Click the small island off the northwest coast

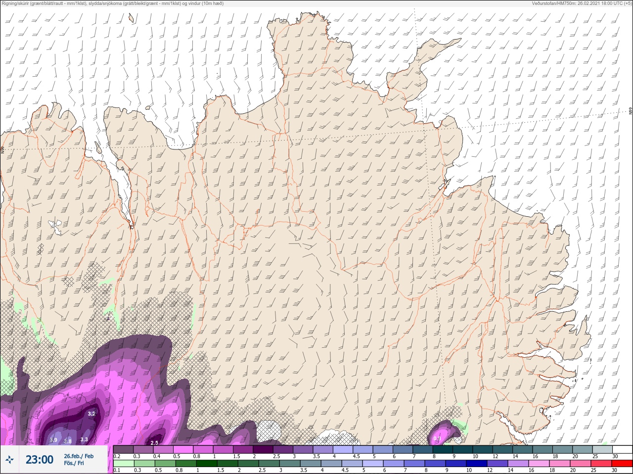[x=131, y=18]
